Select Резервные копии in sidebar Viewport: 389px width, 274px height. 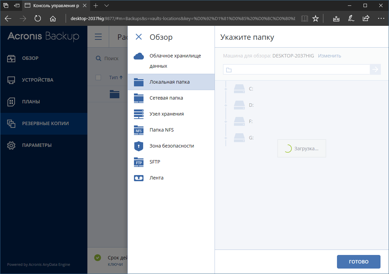[44, 123]
